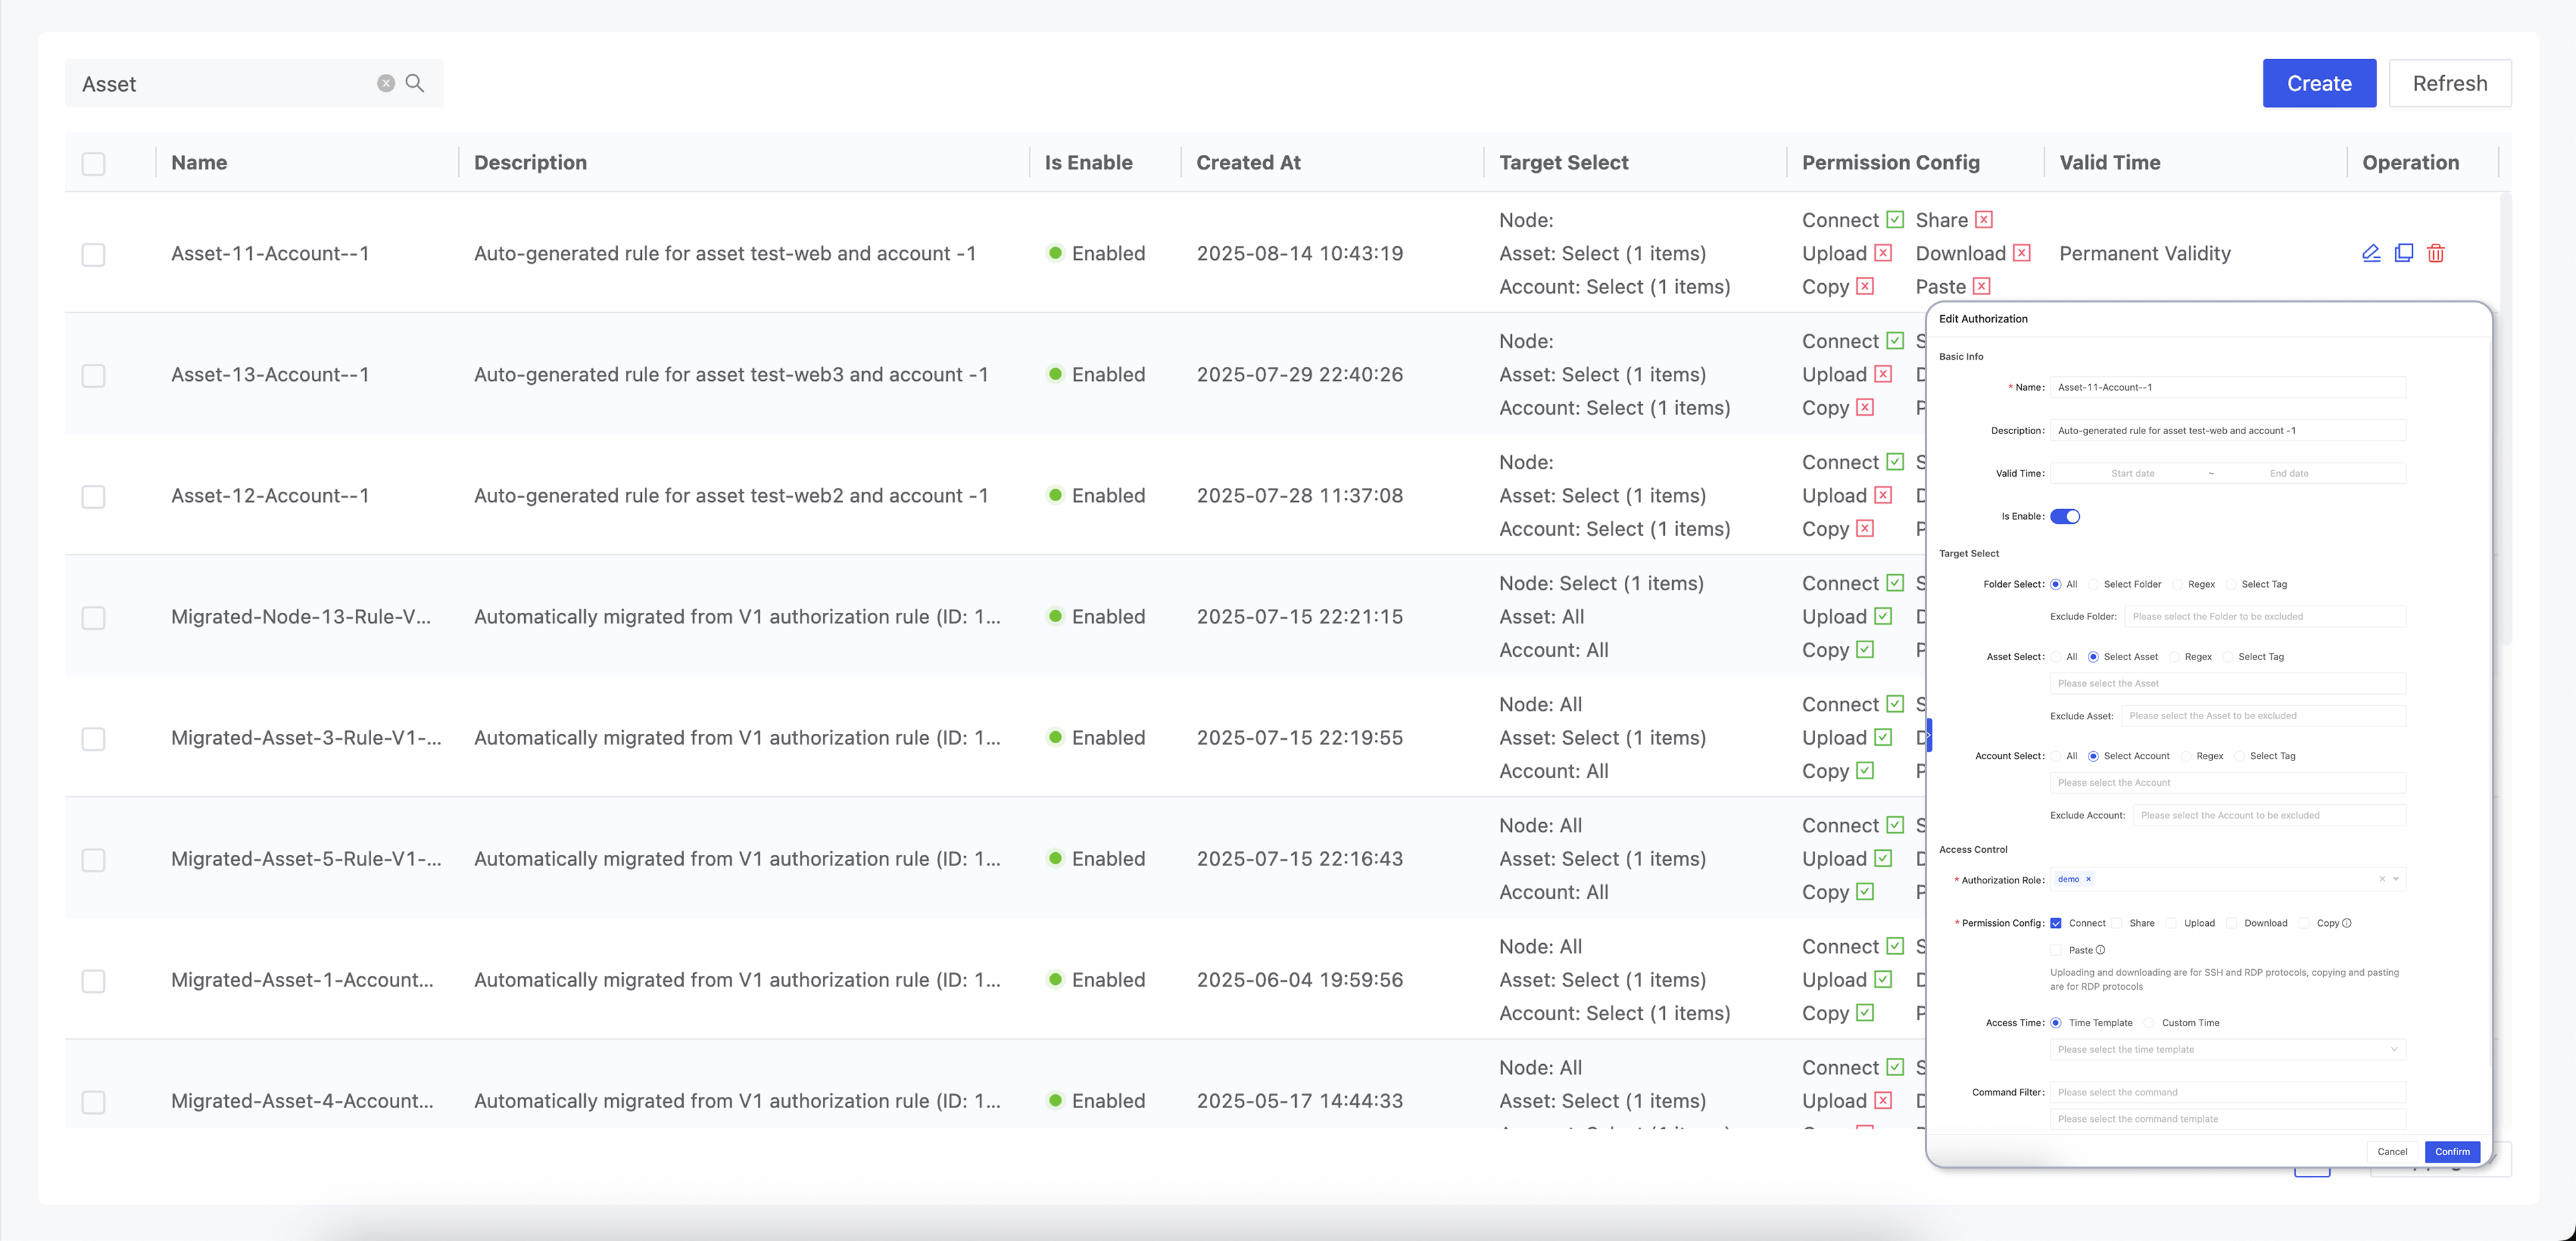The image size is (2576, 1241).
Task: Delete the Asset-11-Account--1 rule with trash icon
Action: (x=2436, y=253)
